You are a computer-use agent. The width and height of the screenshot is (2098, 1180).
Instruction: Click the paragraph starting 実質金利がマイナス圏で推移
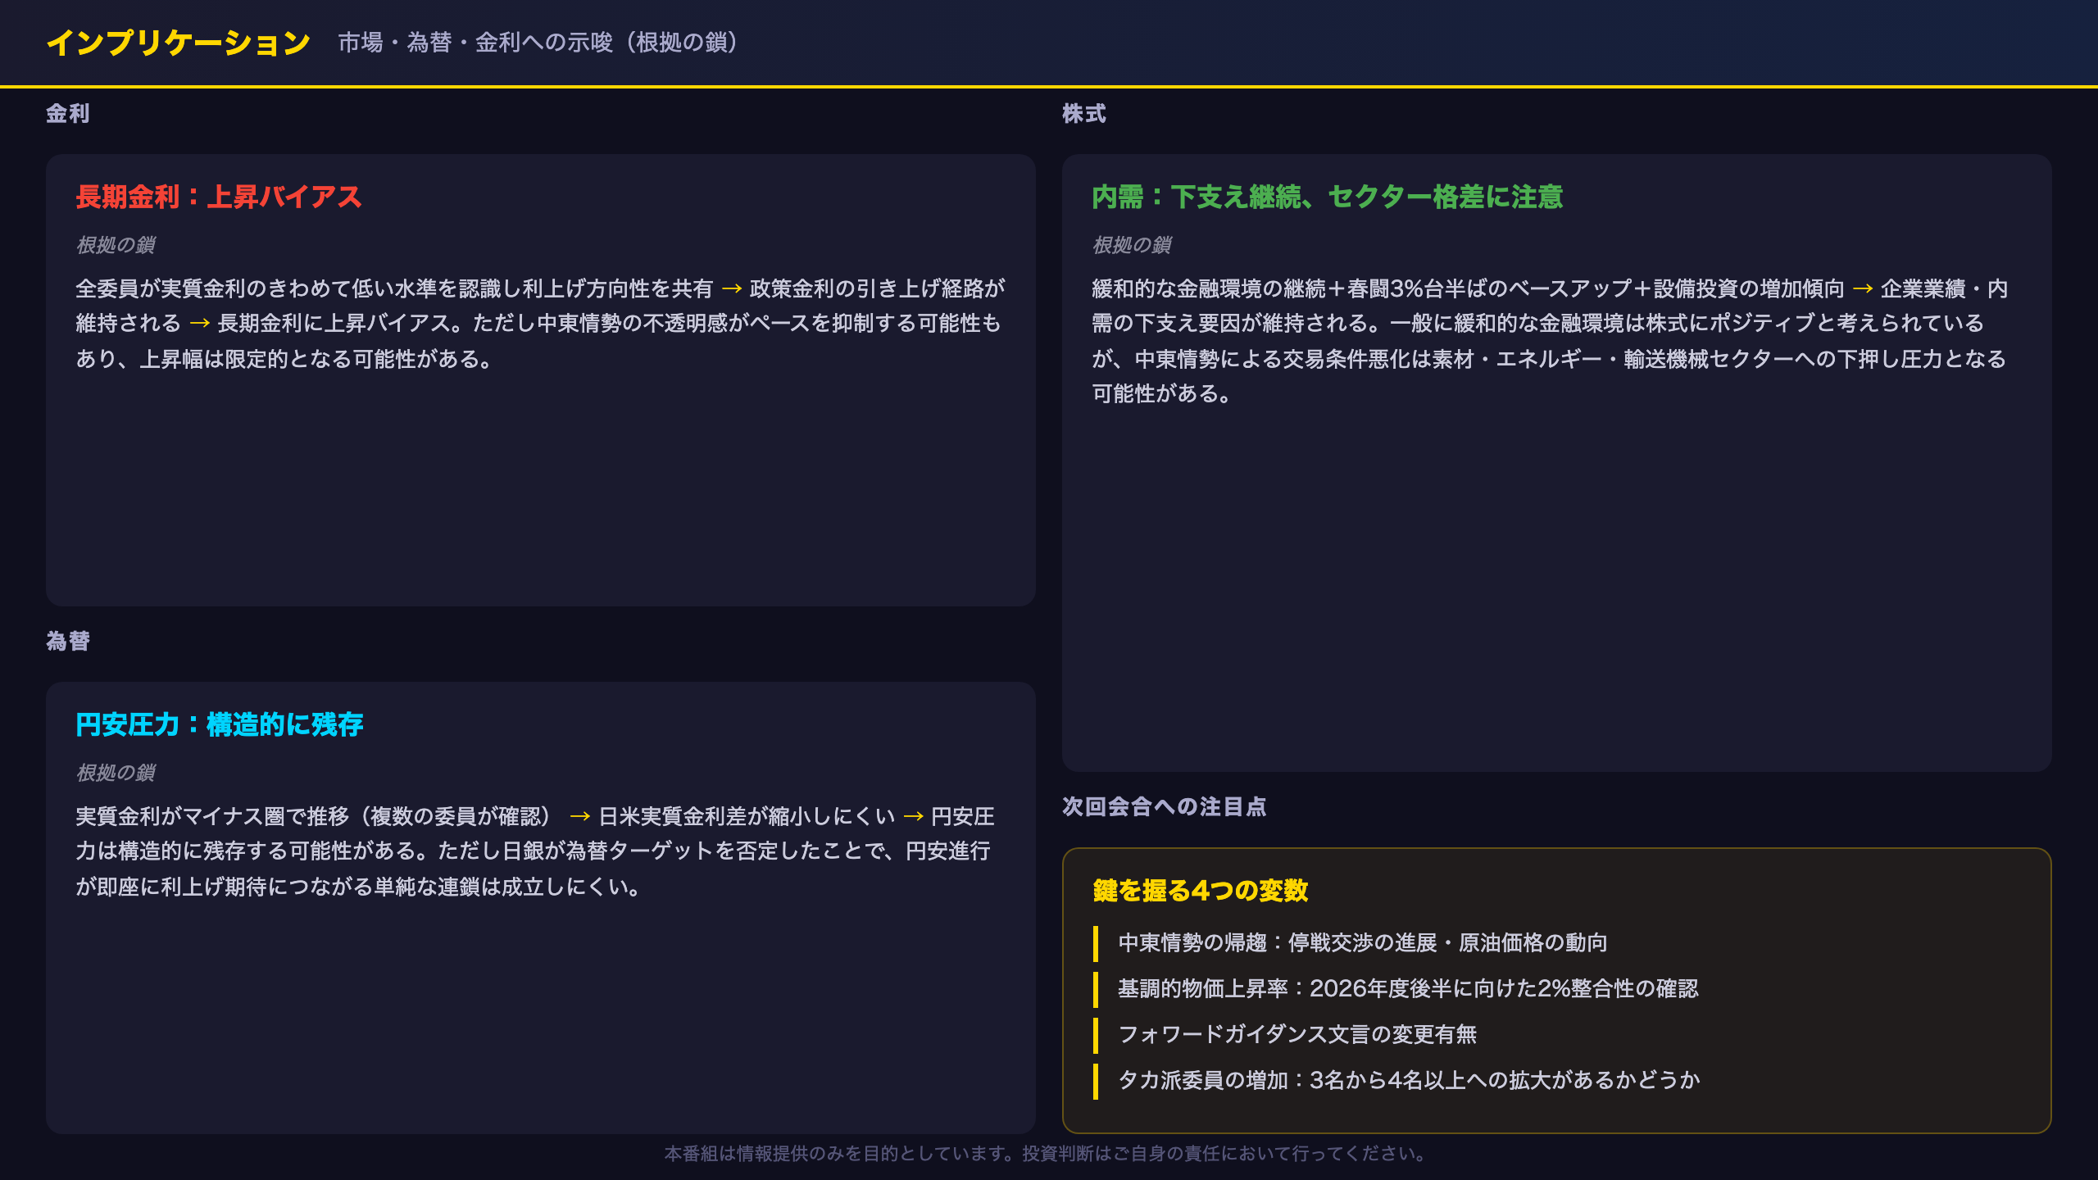536,851
